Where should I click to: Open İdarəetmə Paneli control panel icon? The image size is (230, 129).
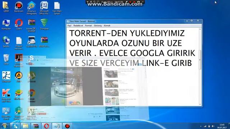6,114
